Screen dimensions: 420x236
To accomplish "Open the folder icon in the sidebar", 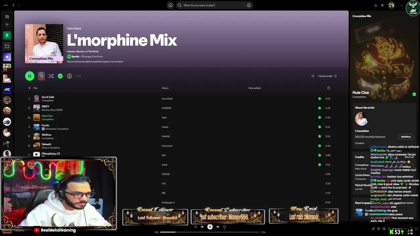I will [7, 46].
